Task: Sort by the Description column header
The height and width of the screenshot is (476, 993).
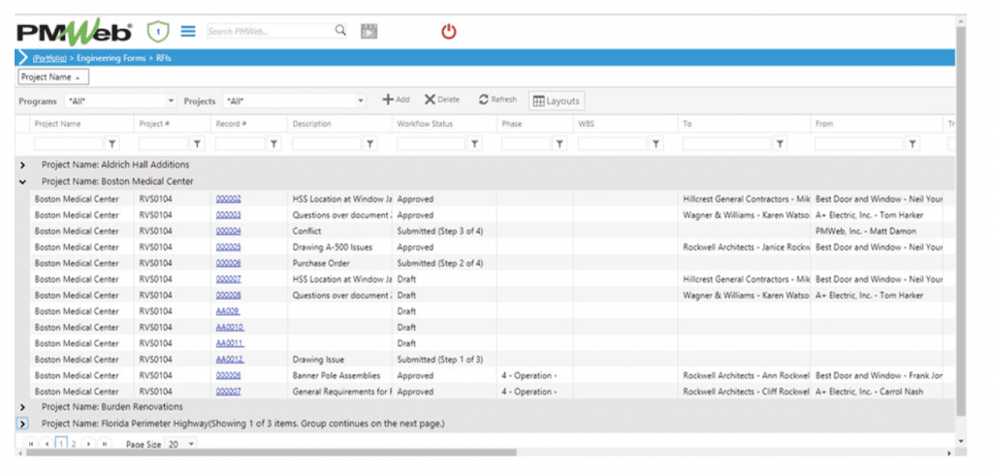Action: click(x=311, y=124)
